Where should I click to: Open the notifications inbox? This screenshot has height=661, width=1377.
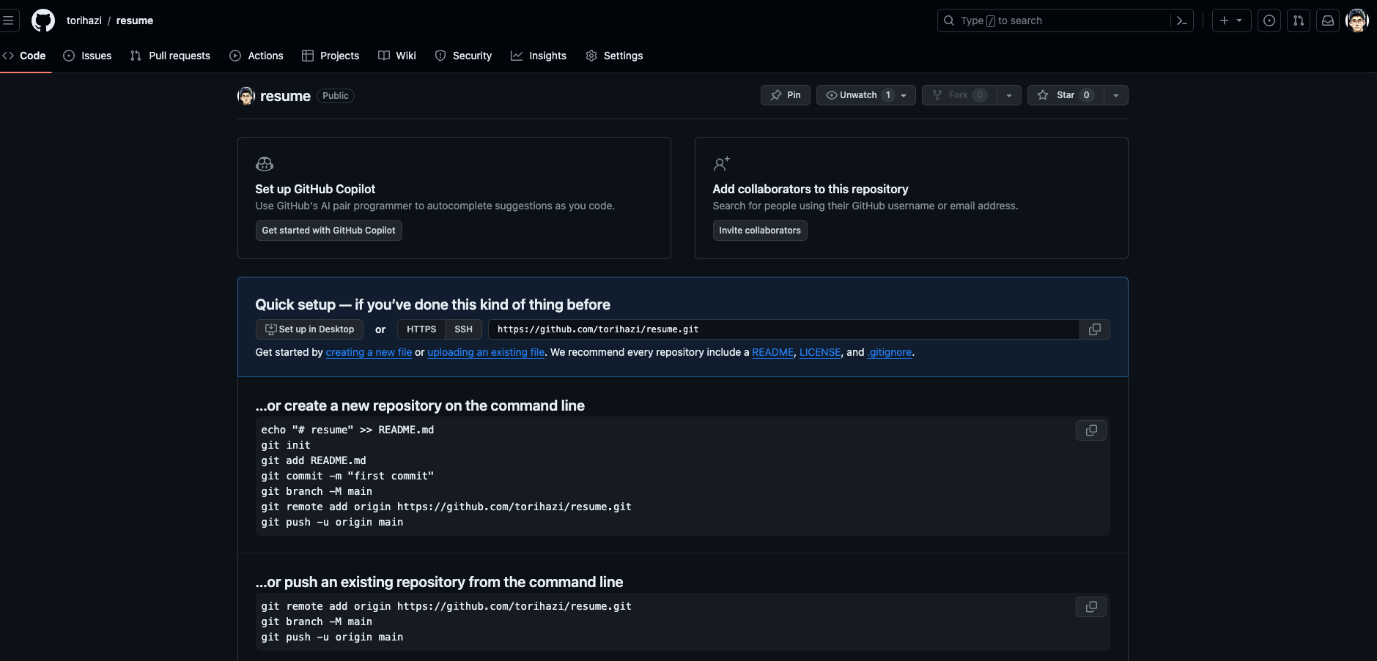pos(1328,20)
